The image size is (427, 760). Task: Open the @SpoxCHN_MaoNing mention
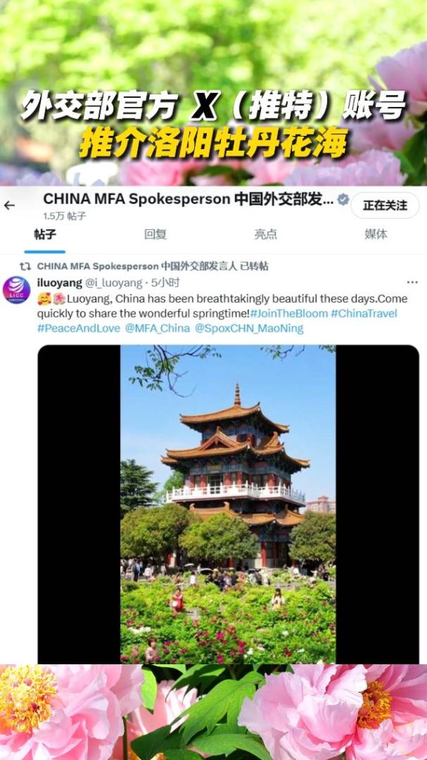(249, 328)
